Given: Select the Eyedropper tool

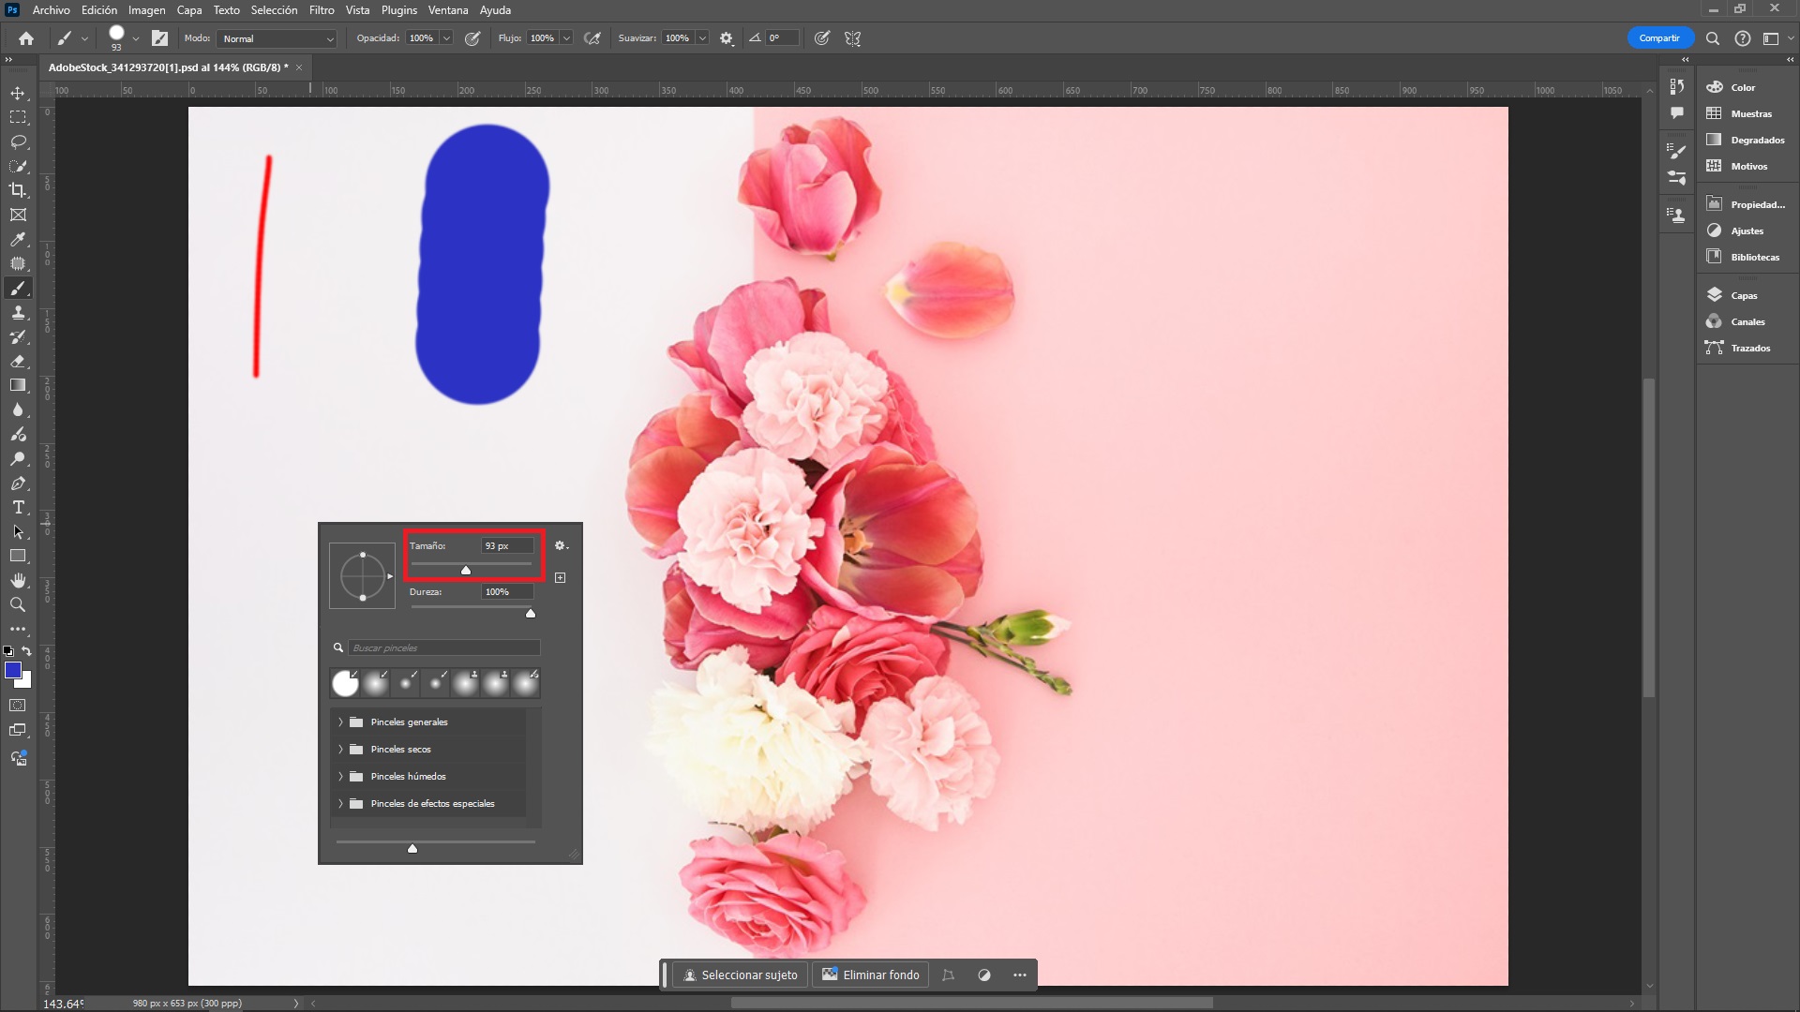Looking at the screenshot, I should [18, 239].
